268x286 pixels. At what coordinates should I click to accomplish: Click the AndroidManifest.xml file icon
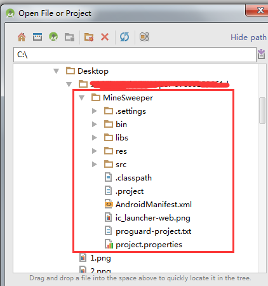[x=109, y=204]
